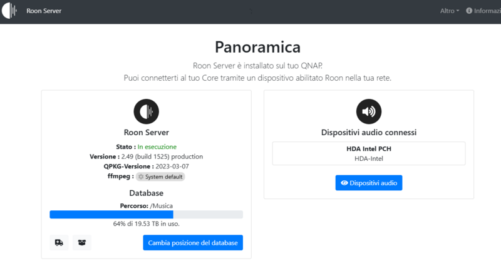The height and width of the screenshot is (276, 501).
Task: Click the speaker icon above connected devices
Action: 369,111
